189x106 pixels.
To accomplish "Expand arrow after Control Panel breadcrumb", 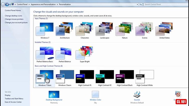I will pos(29,4).
